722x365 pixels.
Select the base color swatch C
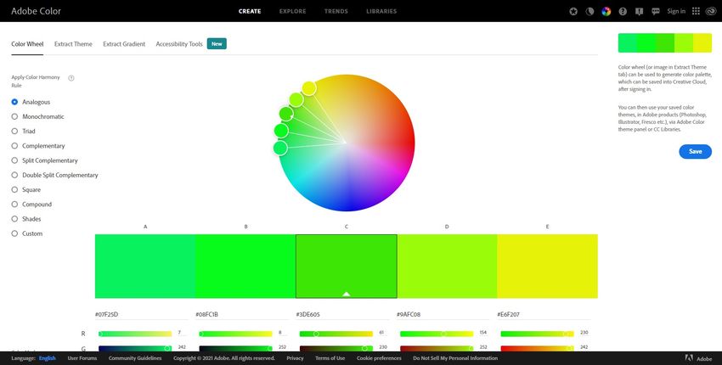(347, 267)
